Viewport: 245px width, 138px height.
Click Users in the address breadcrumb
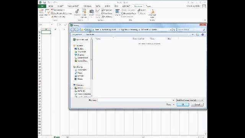(97, 30)
